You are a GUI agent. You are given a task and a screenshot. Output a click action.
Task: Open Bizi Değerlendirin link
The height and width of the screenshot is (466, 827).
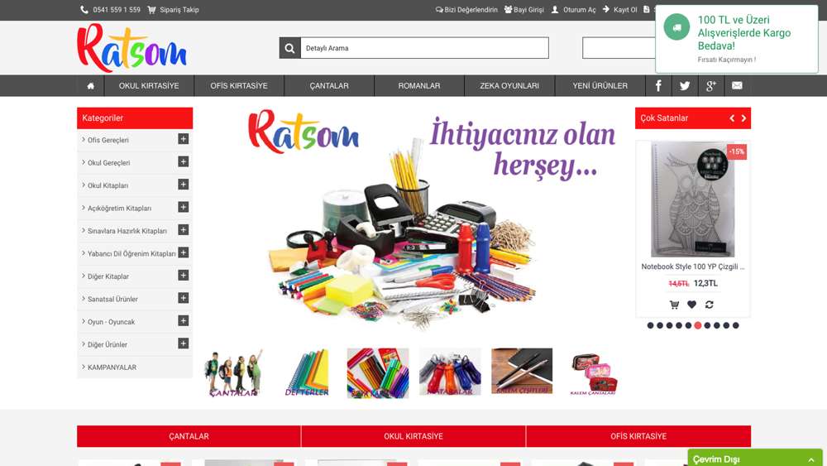click(466, 9)
